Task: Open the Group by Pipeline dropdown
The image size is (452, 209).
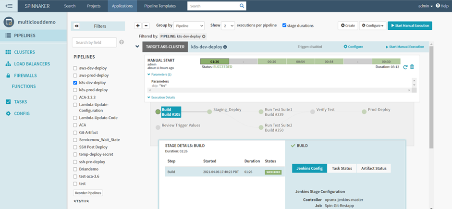Action: click(189, 26)
